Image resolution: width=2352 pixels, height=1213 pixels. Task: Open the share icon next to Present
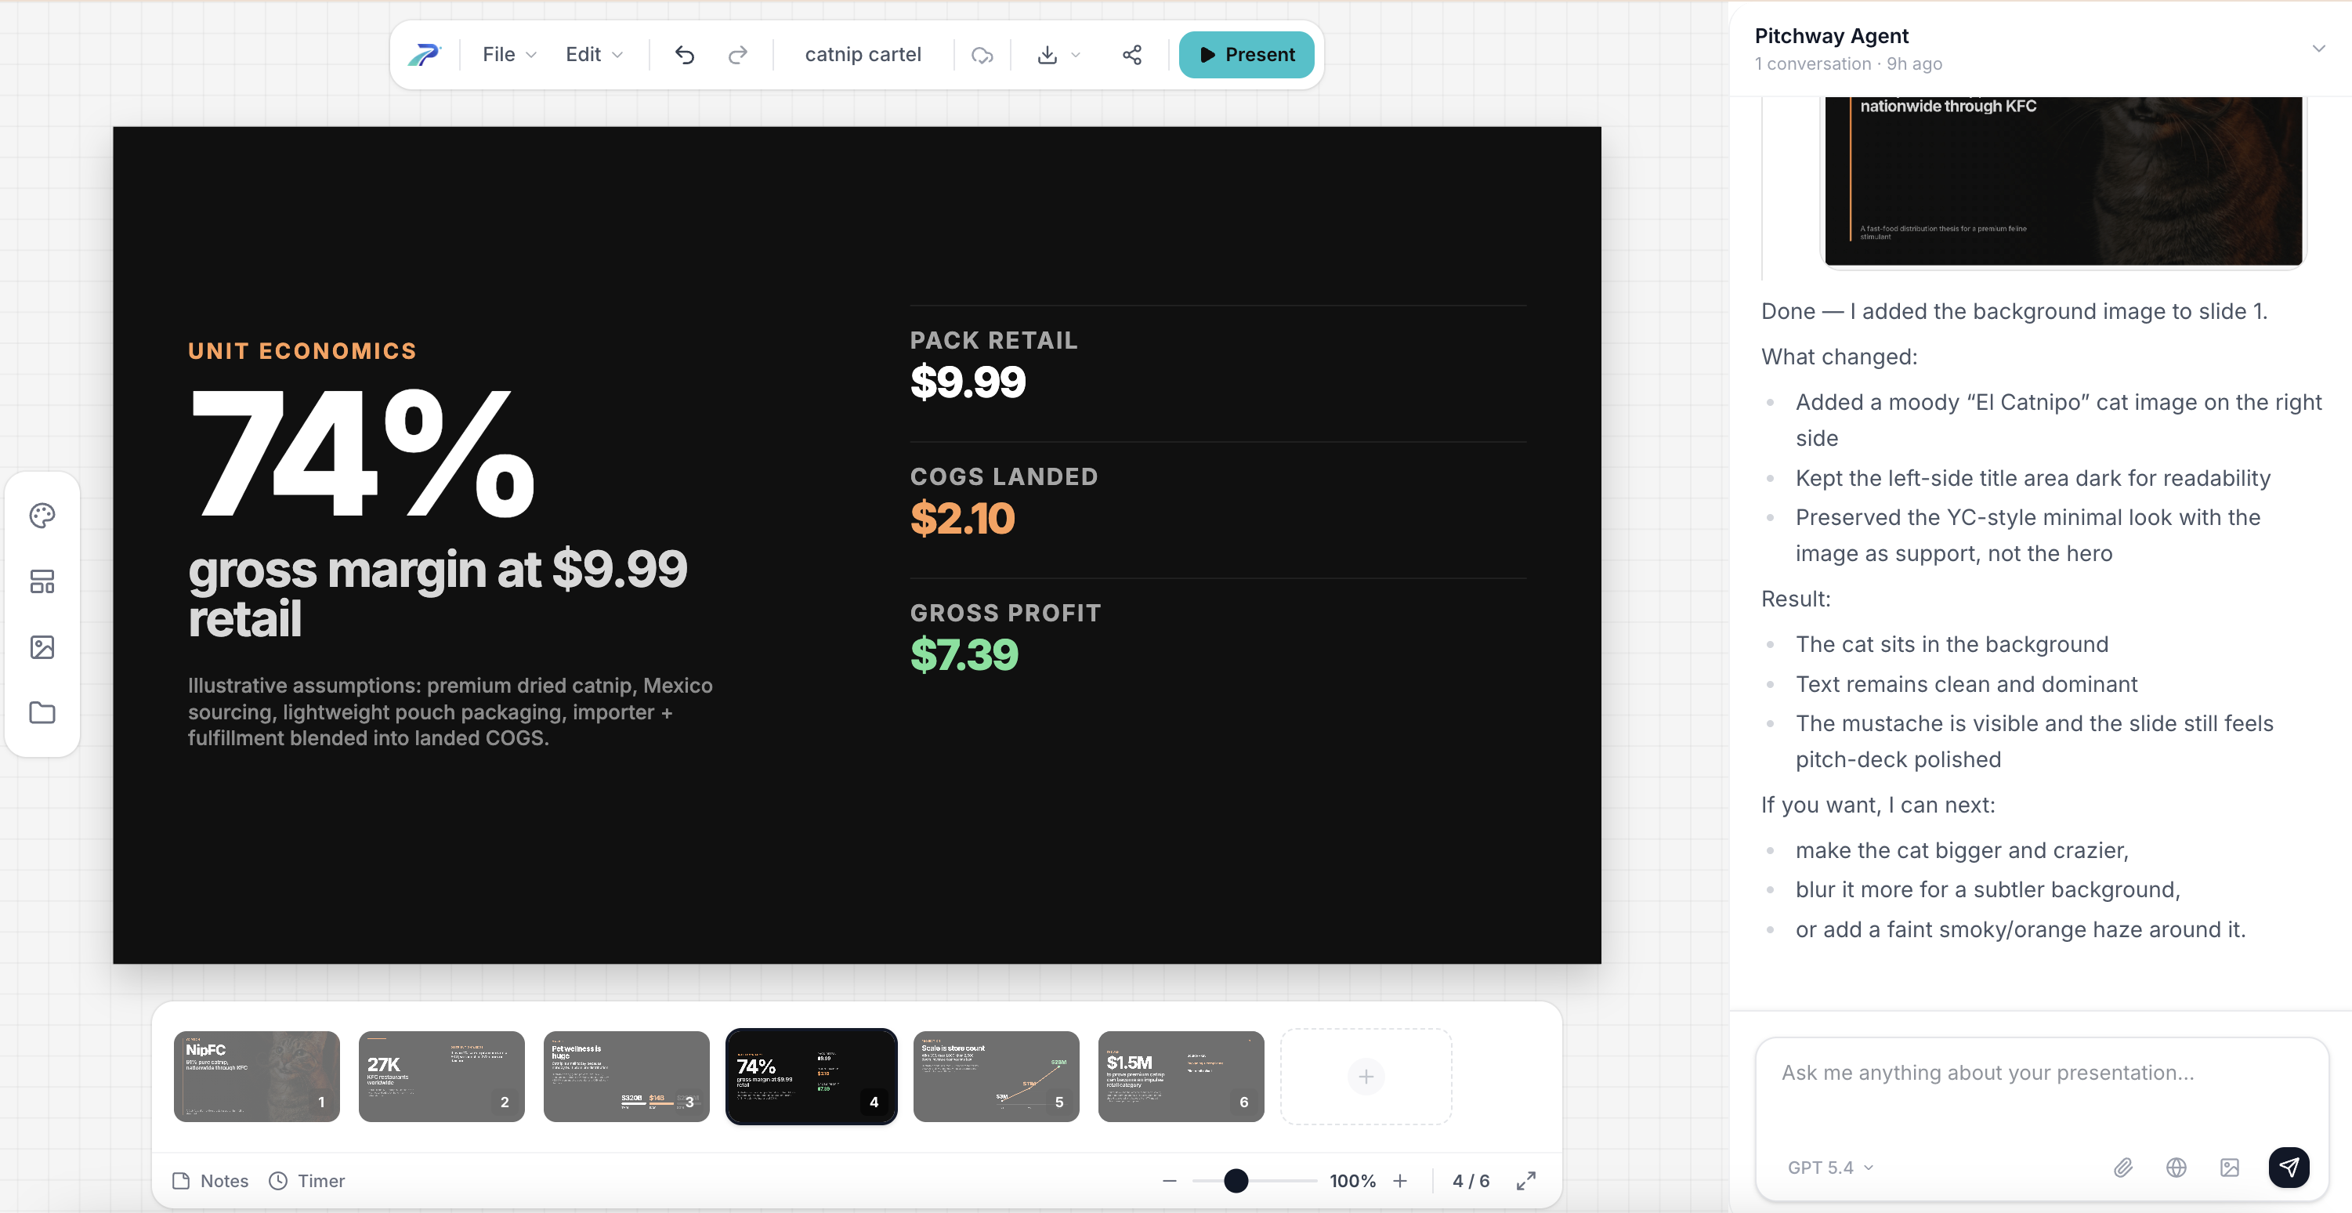[x=1131, y=55]
